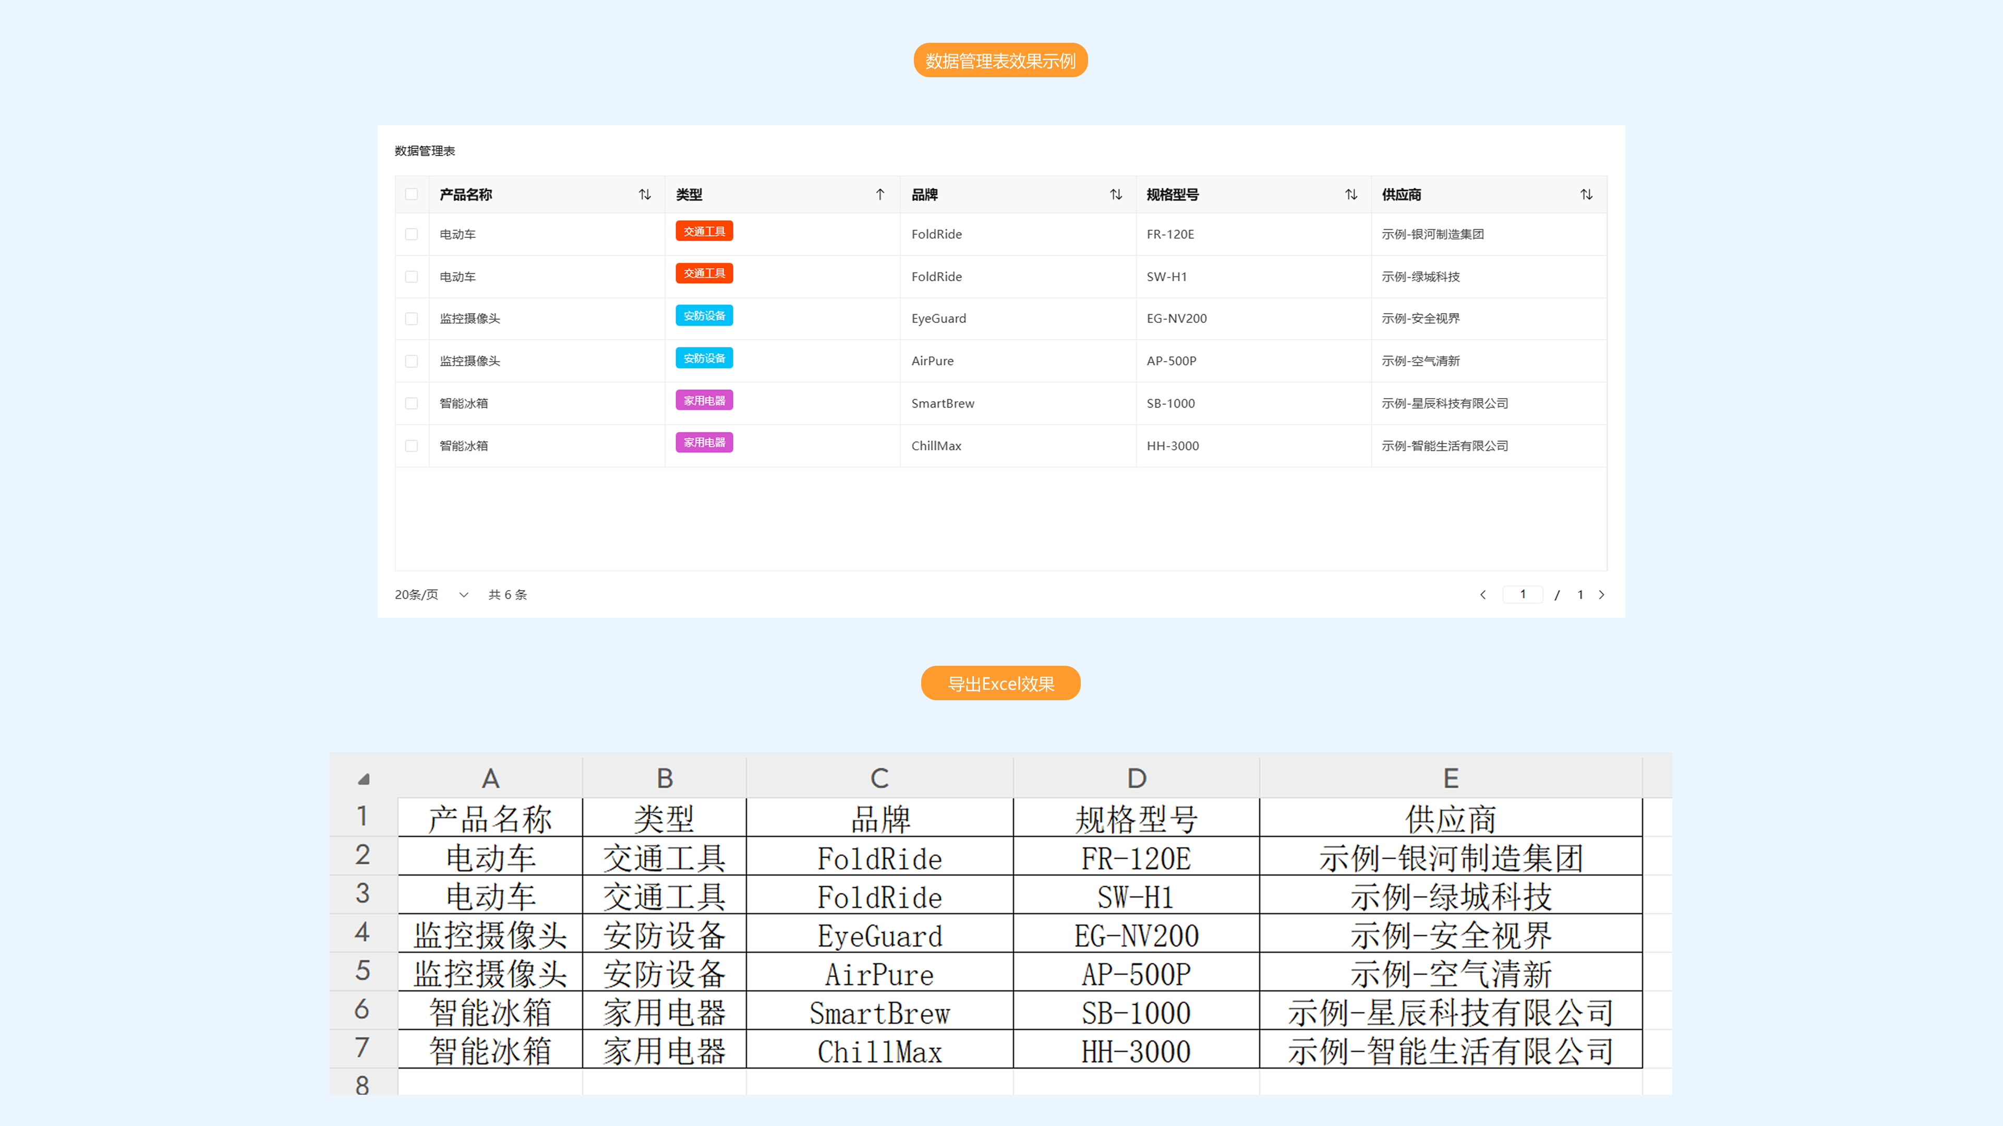Click 示例-空气清新 in the data table
Screen dimensions: 2003x1126
tap(1420, 361)
